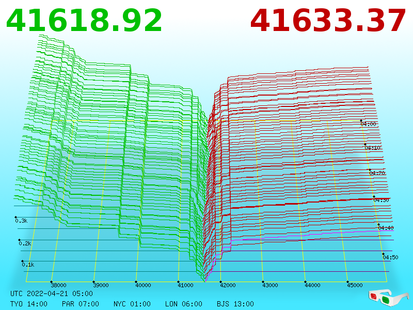Select the red ask price 41633.37
The height and width of the screenshot is (310, 413).
328,21
